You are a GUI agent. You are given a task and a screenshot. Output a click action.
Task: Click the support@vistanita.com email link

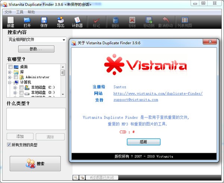tap(136, 100)
